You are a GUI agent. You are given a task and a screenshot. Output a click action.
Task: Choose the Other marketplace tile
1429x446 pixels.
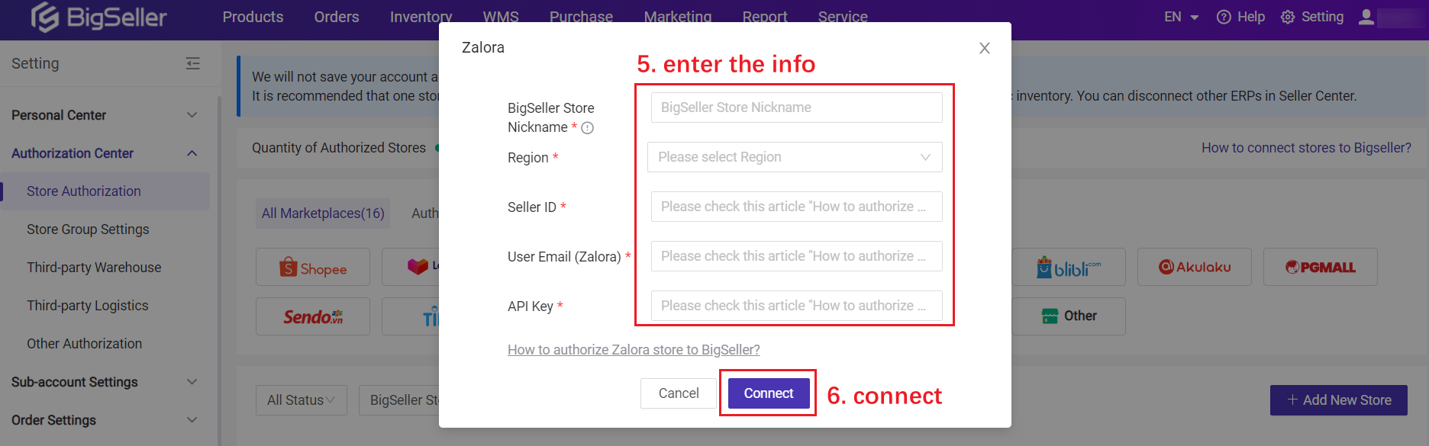[x=1069, y=316]
